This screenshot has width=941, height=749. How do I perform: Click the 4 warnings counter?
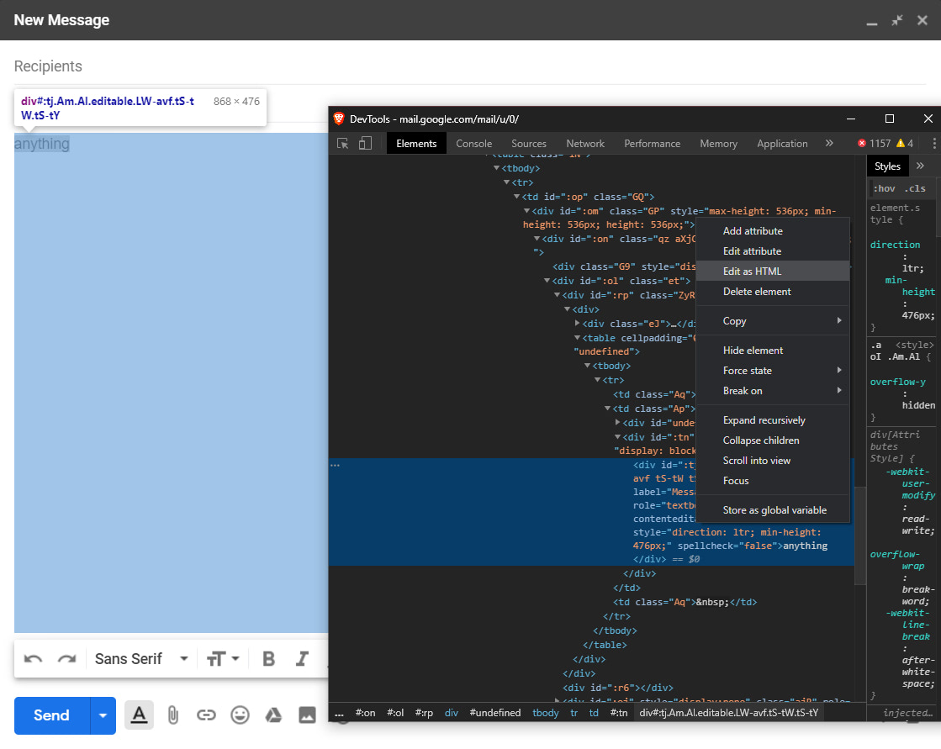(905, 143)
